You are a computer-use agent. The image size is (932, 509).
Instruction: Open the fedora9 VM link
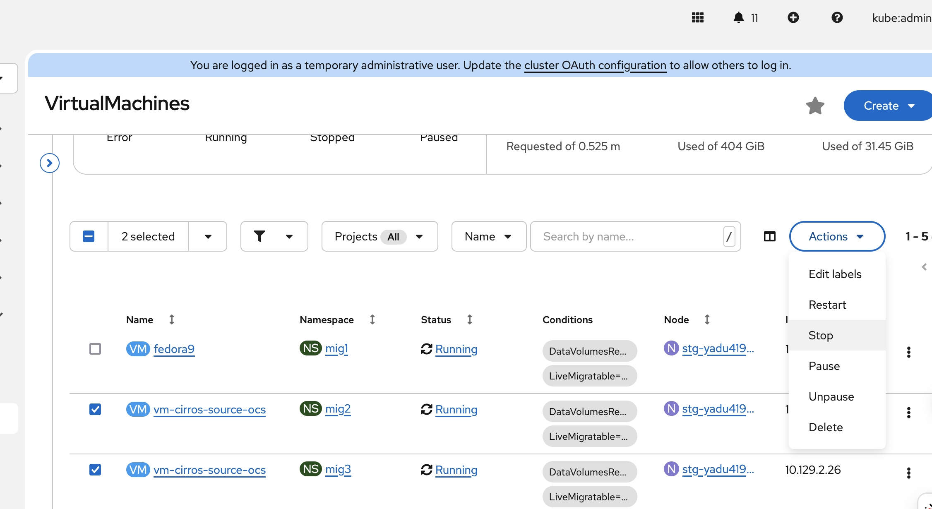[174, 349]
